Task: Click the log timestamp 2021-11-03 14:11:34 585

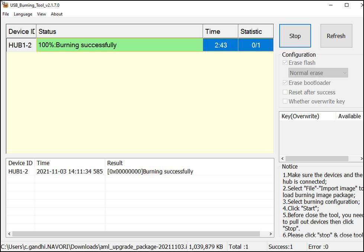Action: (x=70, y=172)
